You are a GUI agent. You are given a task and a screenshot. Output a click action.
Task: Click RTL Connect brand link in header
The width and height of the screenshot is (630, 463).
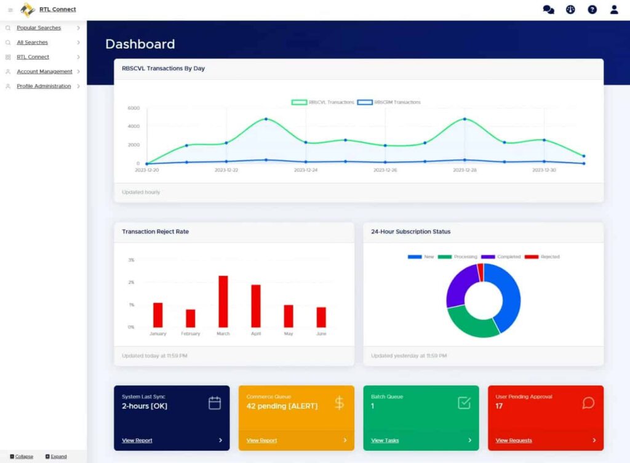pyautogui.click(x=57, y=9)
